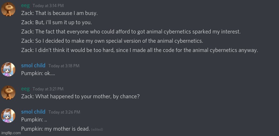Click the 'Today at 3:18 PM' timestamp

pos(64,66)
